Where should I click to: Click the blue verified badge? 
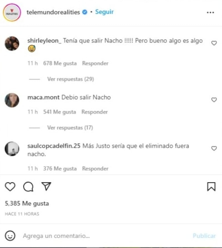(85, 12)
